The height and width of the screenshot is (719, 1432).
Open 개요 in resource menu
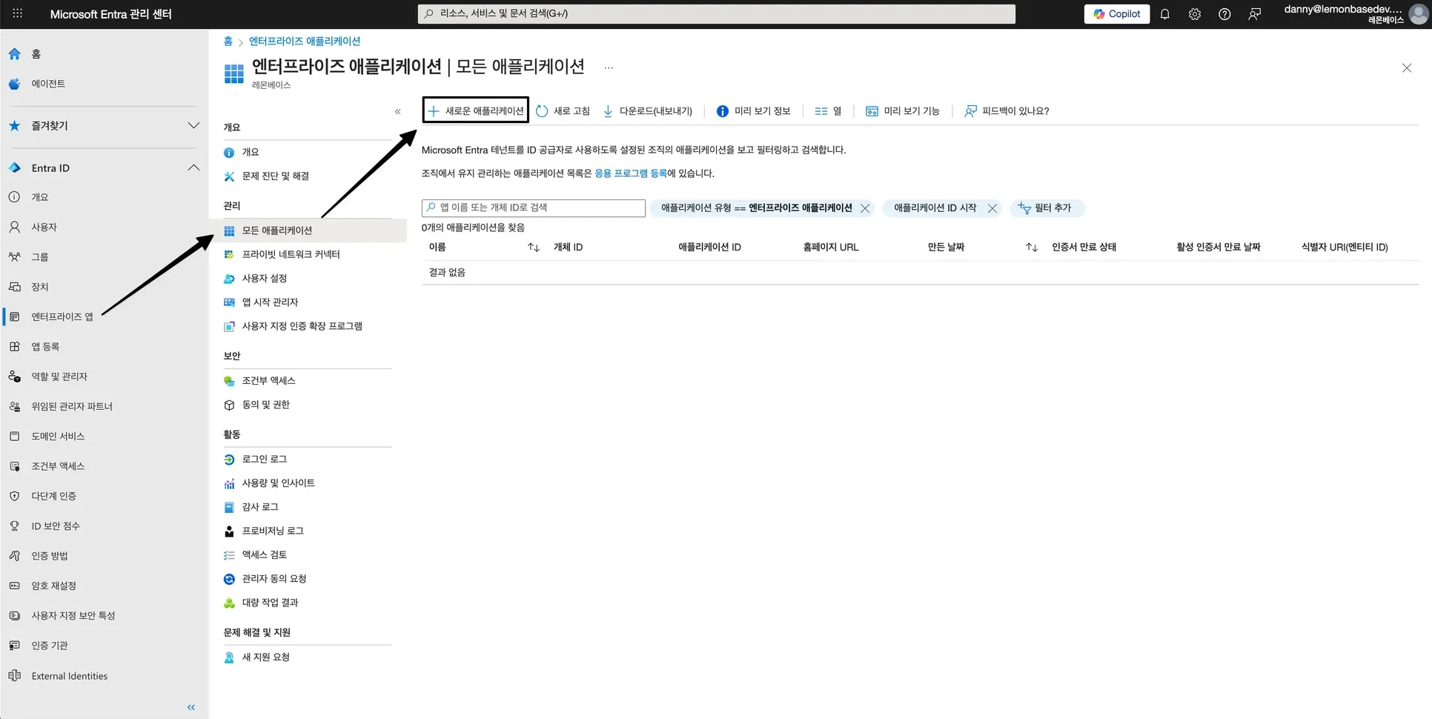click(x=250, y=152)
